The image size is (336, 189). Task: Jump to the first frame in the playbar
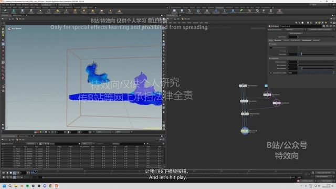pos(4,173)
